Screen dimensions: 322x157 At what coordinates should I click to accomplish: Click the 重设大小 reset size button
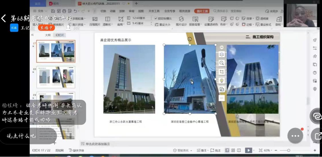[x=163, y=24]
